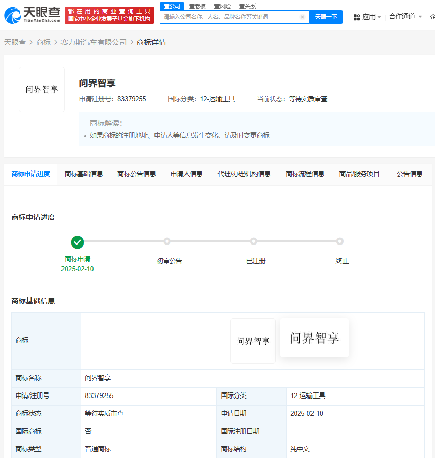Click the 商标 breadcrumb link
Screen dimensions: 435x458
(43, 42)
